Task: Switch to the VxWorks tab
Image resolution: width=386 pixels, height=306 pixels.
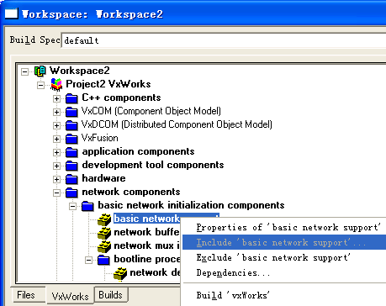Action: [71, 296]
